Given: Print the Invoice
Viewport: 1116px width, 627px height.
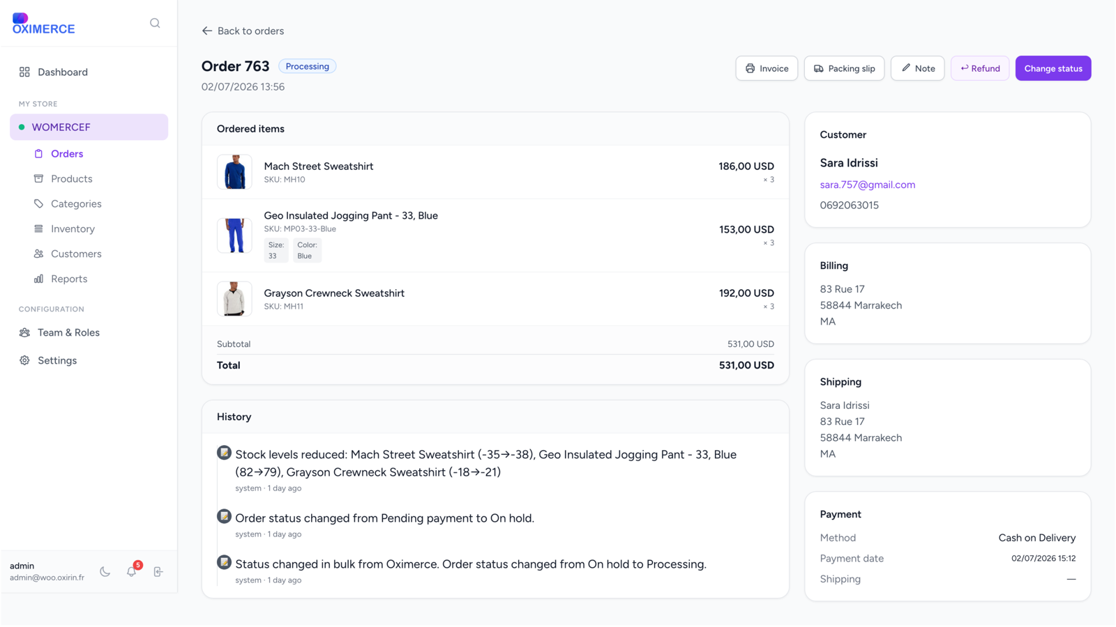Looking at the screenshot, I should [x=767, y=68].
